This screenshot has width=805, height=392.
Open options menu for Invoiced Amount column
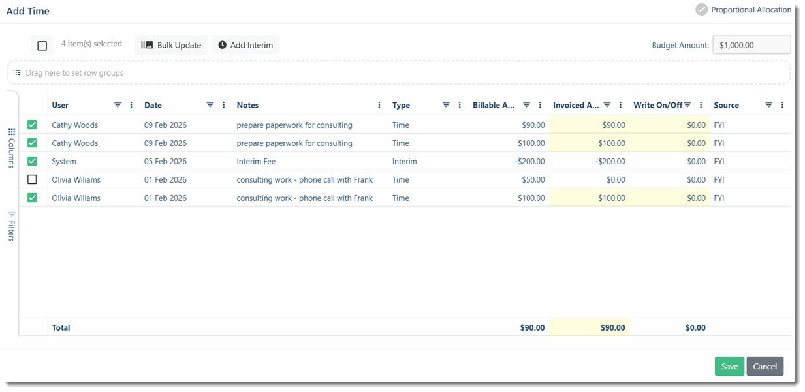click(620, 105)
